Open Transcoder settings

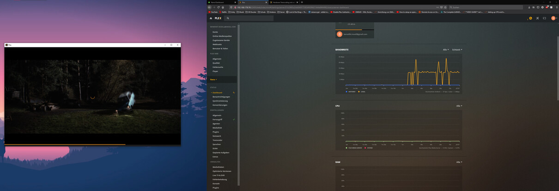(x=218, y=140)
